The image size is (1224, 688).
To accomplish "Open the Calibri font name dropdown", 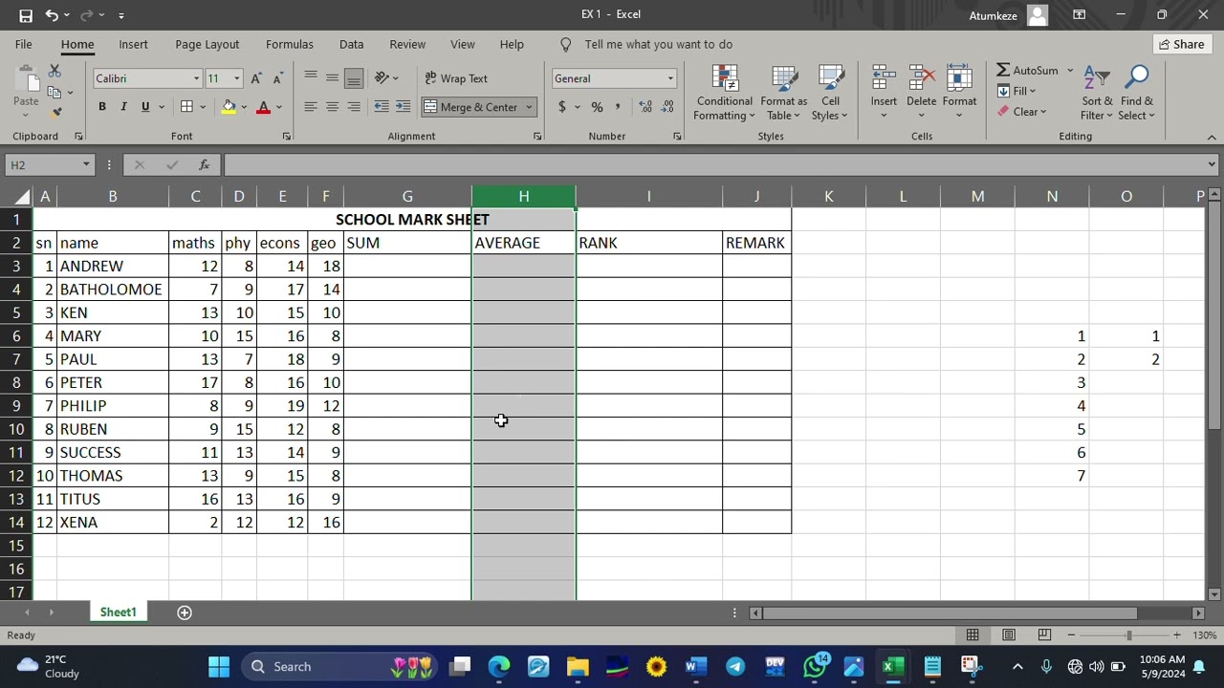I will (196, 78).
